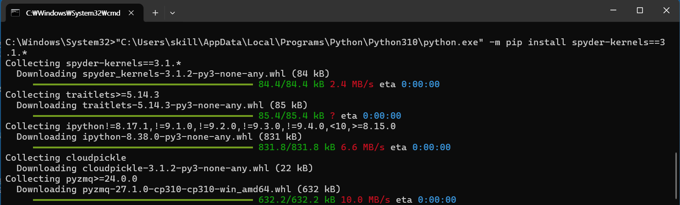This screenshot has width=680, height=205.
Task: Click the line starting "Collecting ipython!=8.17.1"
Action: (201, 126)
